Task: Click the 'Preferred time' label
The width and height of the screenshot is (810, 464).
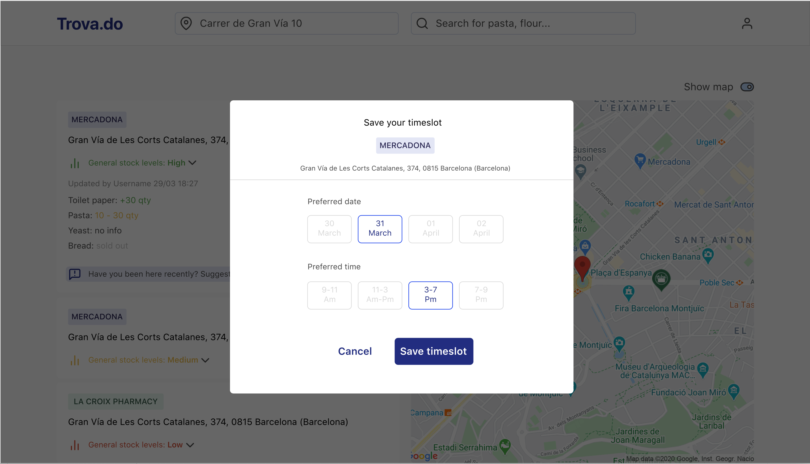Action: (x=334, y=266)
